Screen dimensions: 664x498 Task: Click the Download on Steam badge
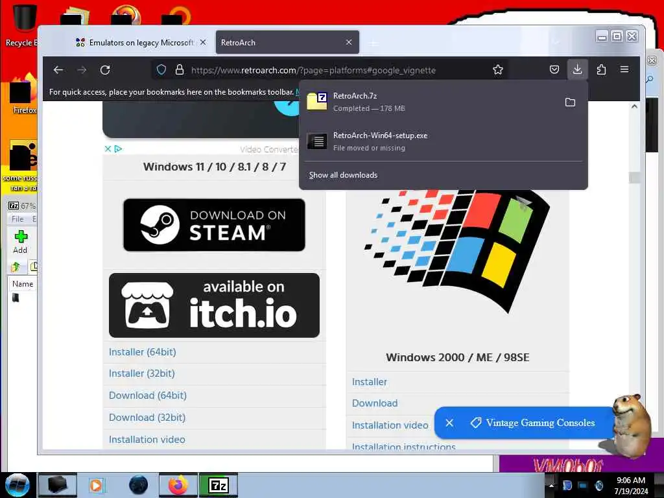point(214,225)
